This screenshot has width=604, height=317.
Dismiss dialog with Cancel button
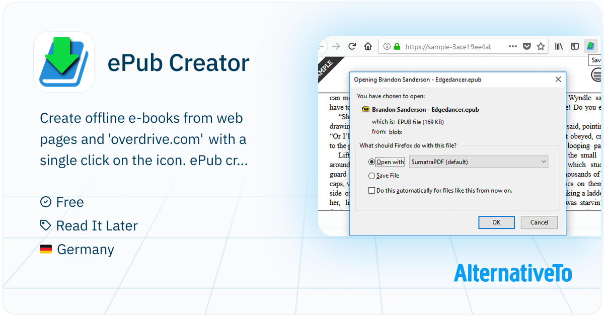[x=539, y=222]
